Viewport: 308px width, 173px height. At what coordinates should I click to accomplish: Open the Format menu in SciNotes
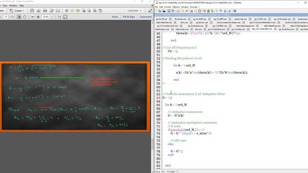tap(167, 7)
